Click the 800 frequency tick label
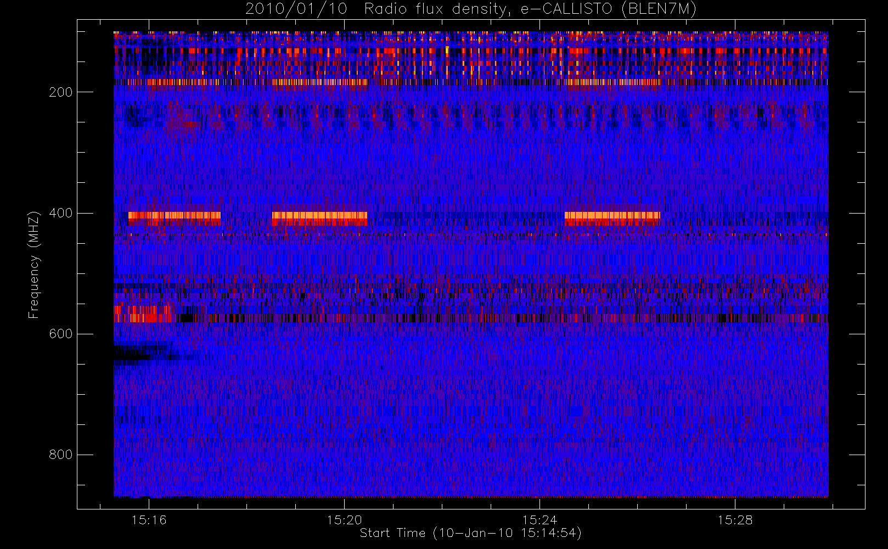Screen dimensions: 888x549 pos(60,455)
